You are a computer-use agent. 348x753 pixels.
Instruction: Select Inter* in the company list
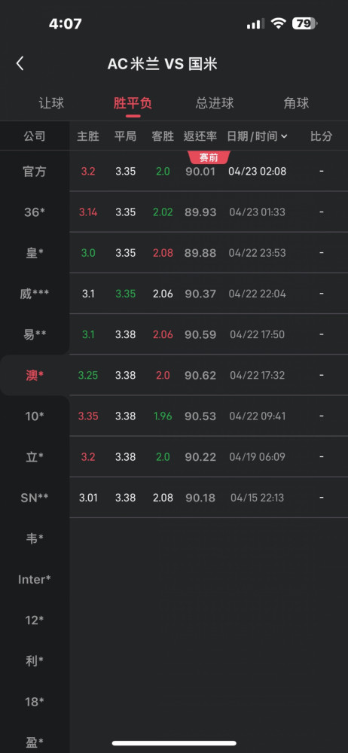coord(35,579)
